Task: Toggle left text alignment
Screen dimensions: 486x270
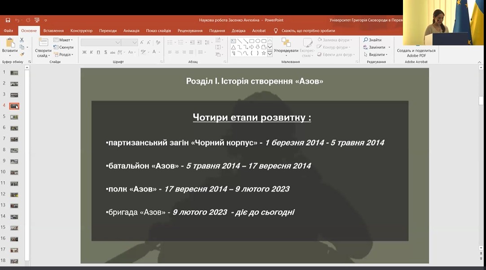Action: (x=170, y=52)
